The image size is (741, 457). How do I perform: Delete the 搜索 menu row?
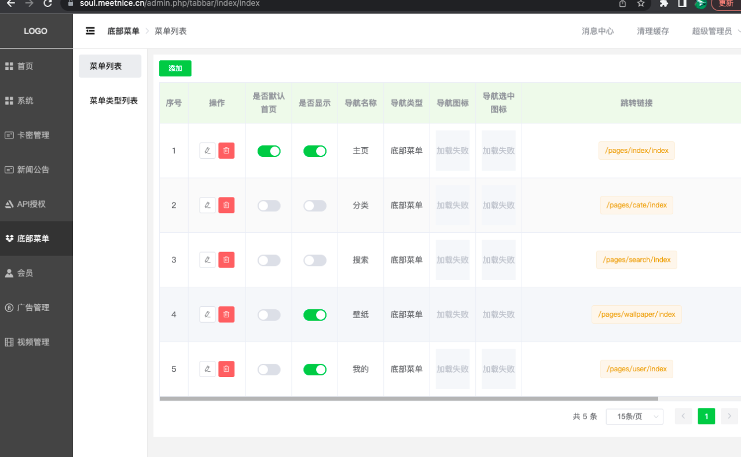click(226, 259)
